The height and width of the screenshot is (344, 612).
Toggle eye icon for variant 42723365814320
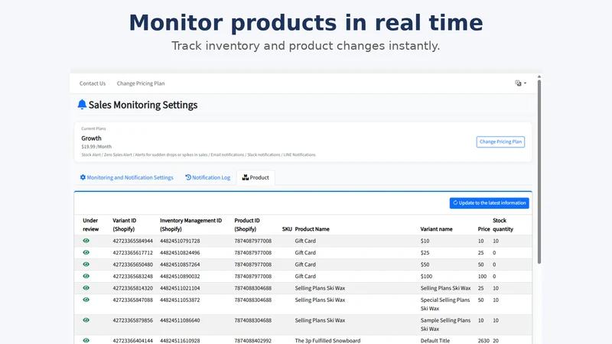click(x=86, y=288)
